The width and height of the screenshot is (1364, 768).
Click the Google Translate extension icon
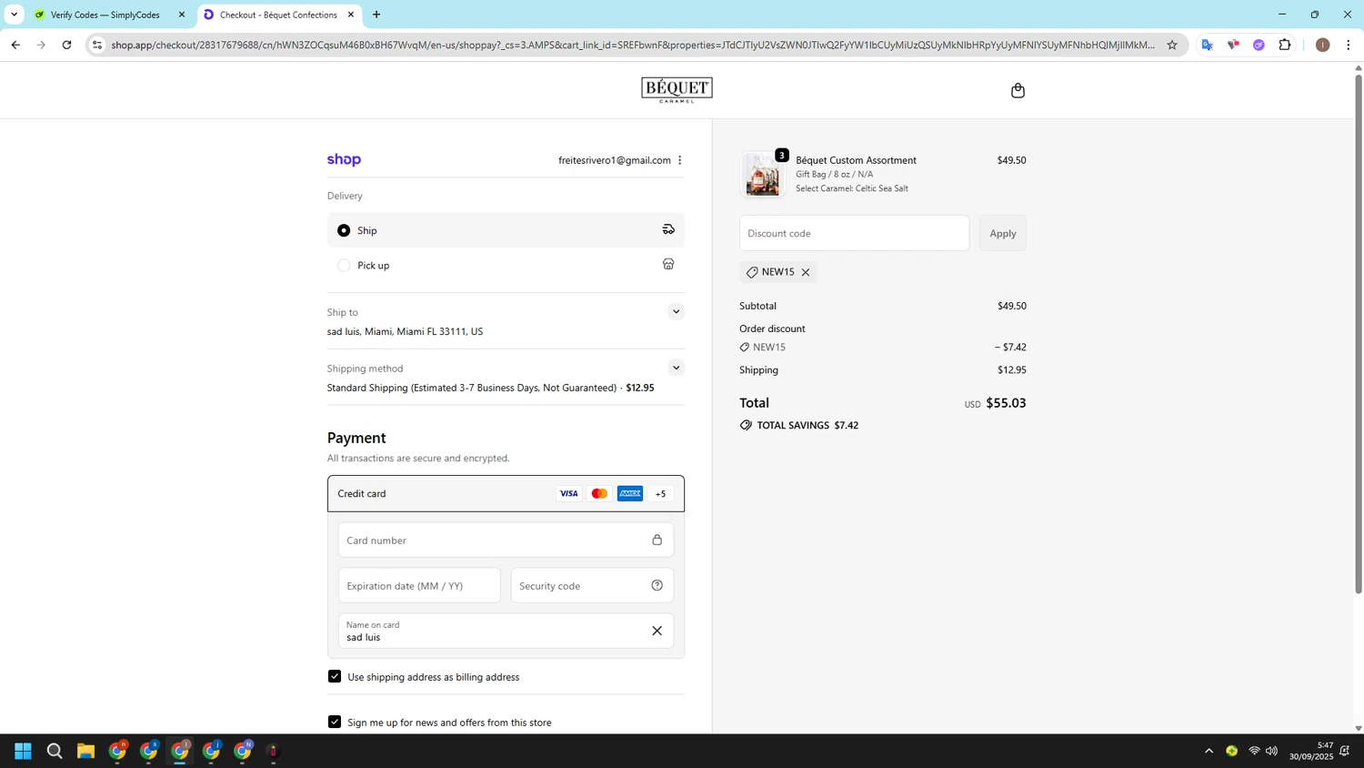click(1208, 45)
